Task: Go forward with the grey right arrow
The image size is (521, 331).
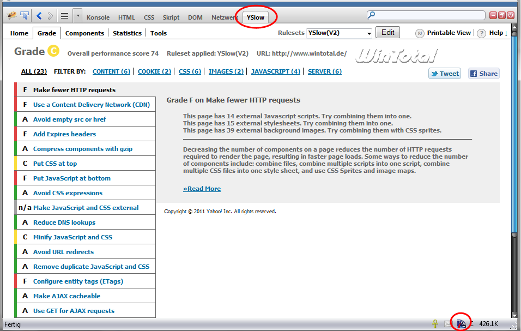Action: (x=50, y=16)
